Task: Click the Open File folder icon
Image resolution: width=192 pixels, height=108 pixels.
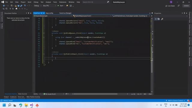Action: pos(16,6)
